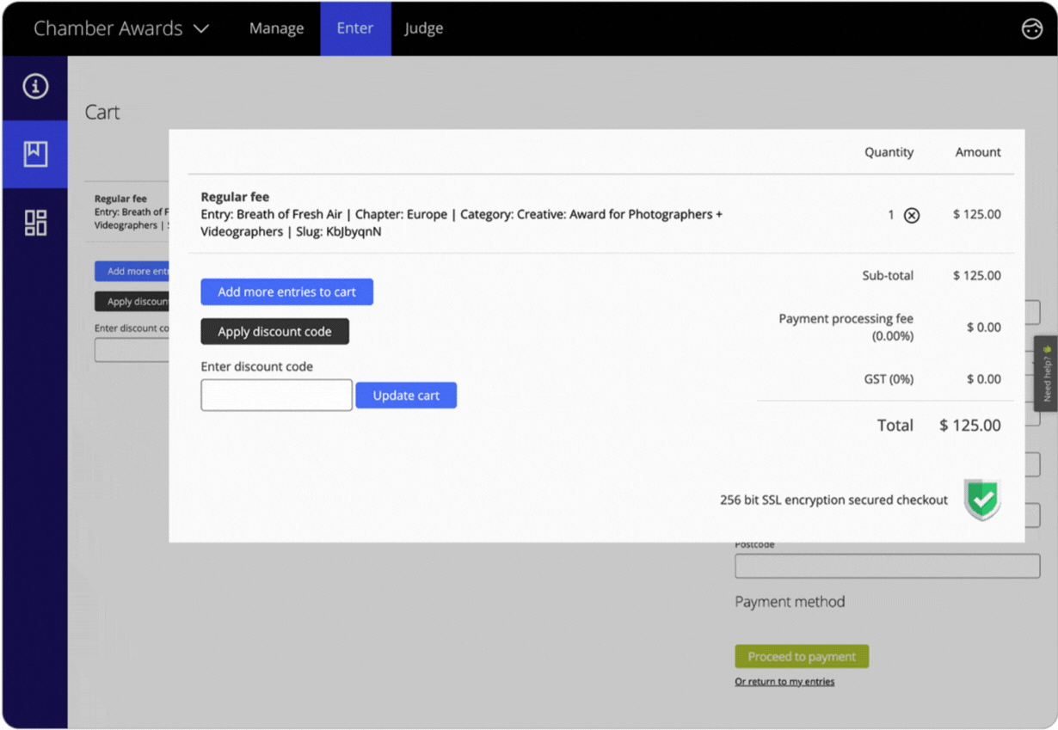Click the Postcode input field
1058x730 pixels.
pos(887,566)
